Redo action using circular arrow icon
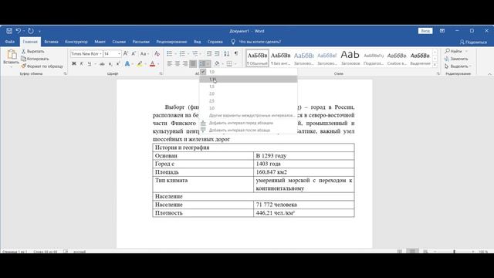494x278 pixels. point(31,31)
